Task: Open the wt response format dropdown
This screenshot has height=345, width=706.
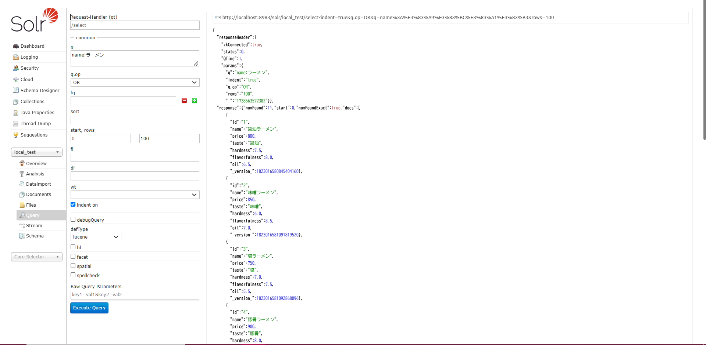Action: tap(135, 195)
